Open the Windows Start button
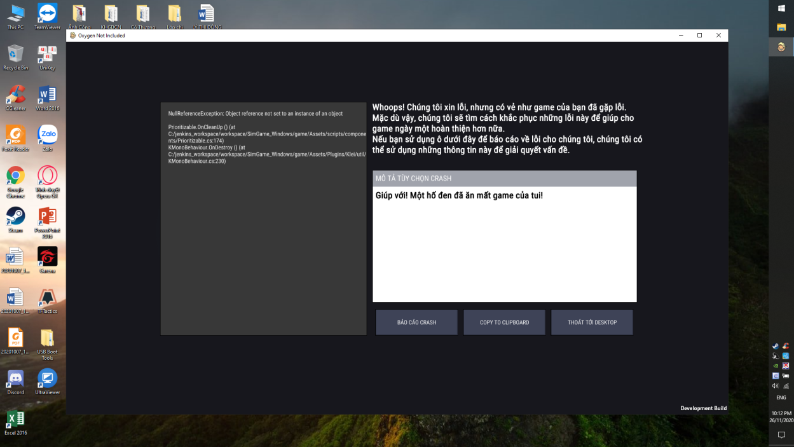This screenshot has width=794, height=447. tap(781, 8)
